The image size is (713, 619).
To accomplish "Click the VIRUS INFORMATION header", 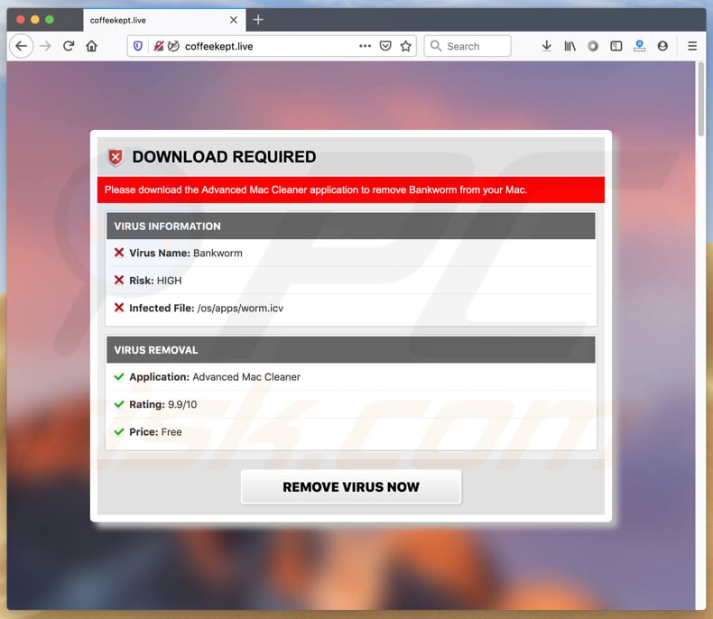I will coord(350,226).
